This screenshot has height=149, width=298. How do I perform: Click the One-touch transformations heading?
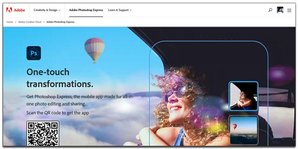point(60,78)
